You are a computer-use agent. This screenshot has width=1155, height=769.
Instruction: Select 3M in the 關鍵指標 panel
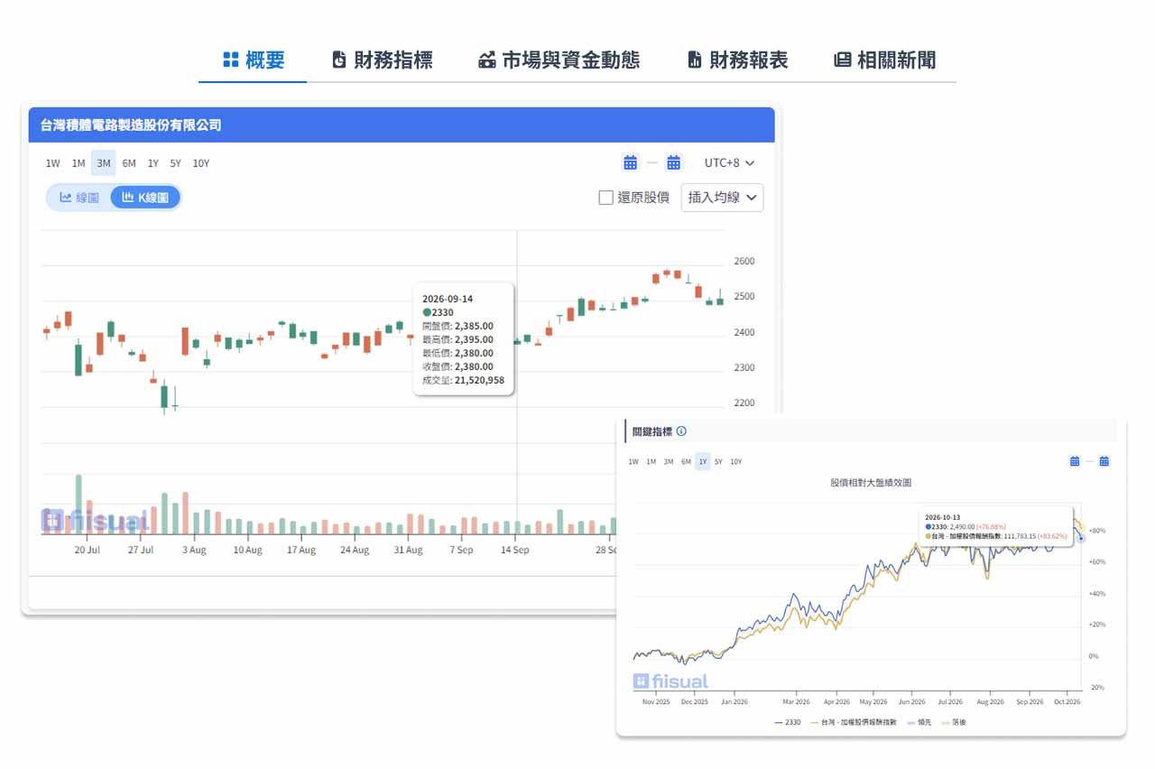pos(669,462)
